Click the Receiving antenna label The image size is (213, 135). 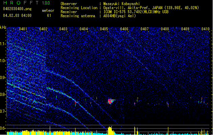click(78, 16)
